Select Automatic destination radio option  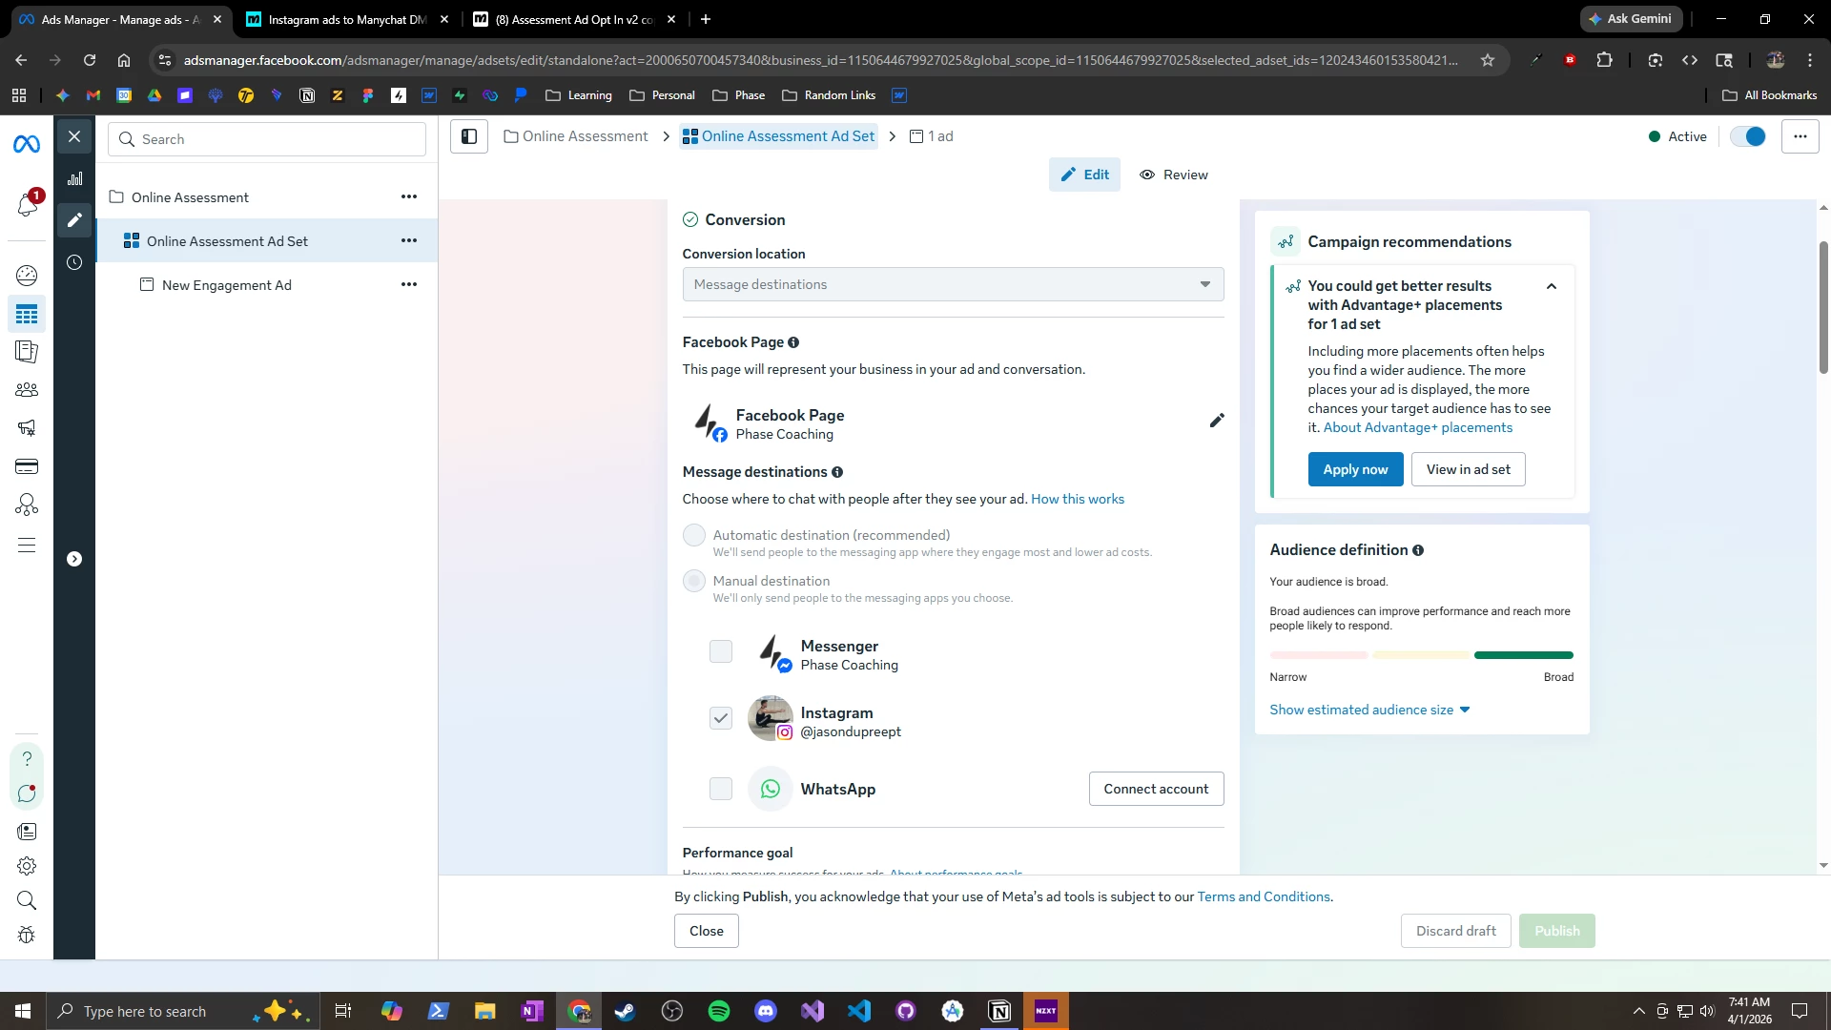coord(694,535)
